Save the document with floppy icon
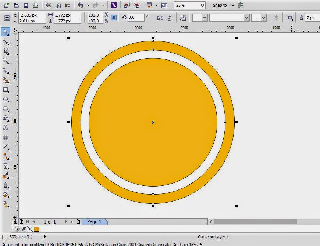This screenshot has height=246, width=320. coord(26,5)
